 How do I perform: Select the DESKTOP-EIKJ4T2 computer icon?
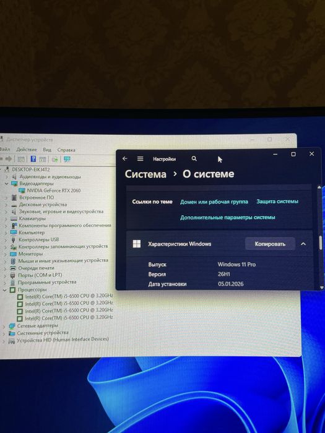point(7,169)
